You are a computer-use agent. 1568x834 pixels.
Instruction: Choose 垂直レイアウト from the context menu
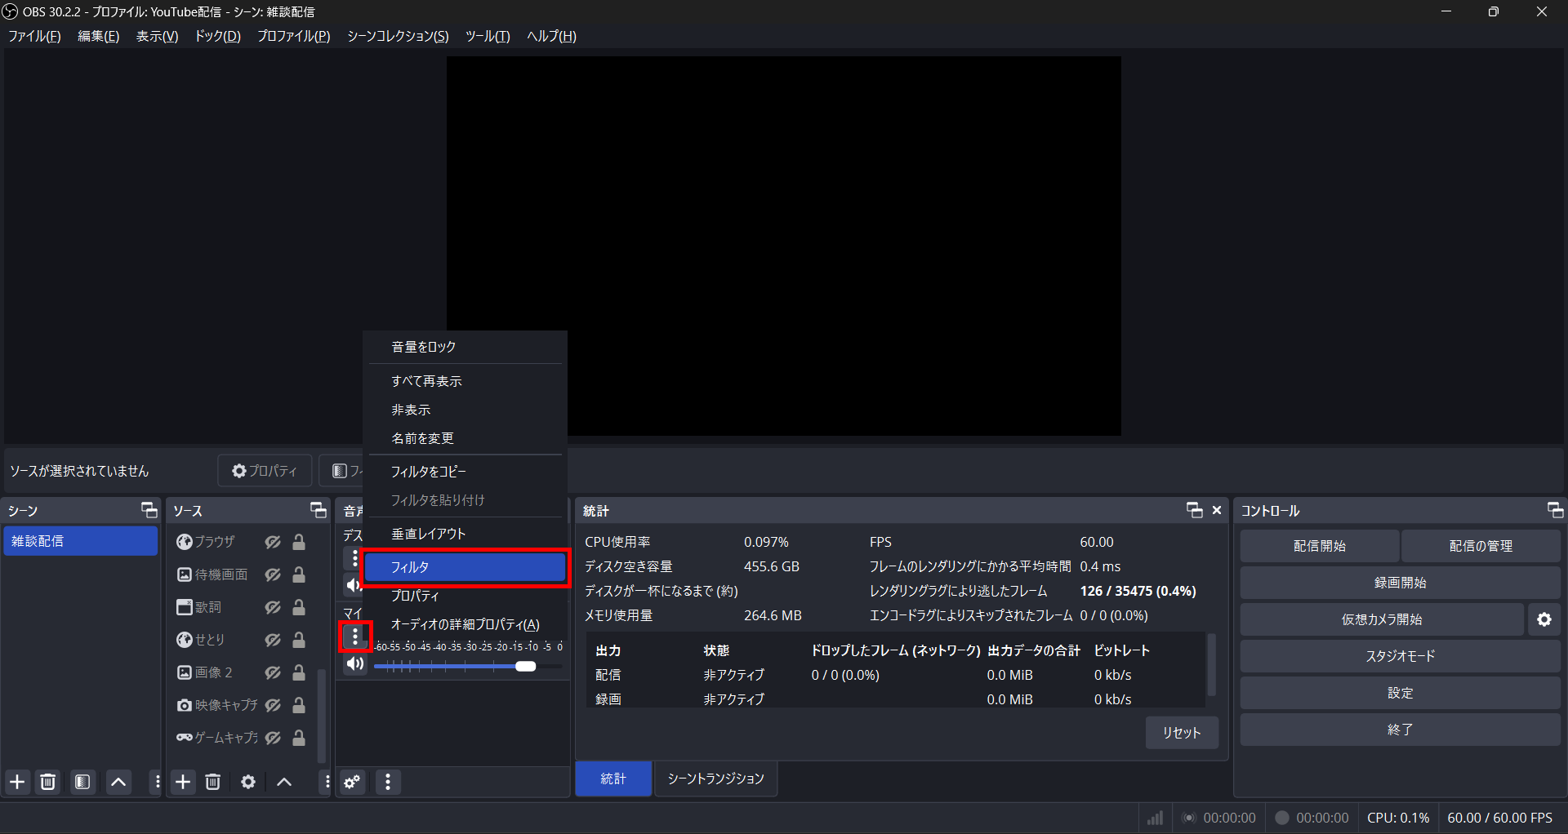465,534
